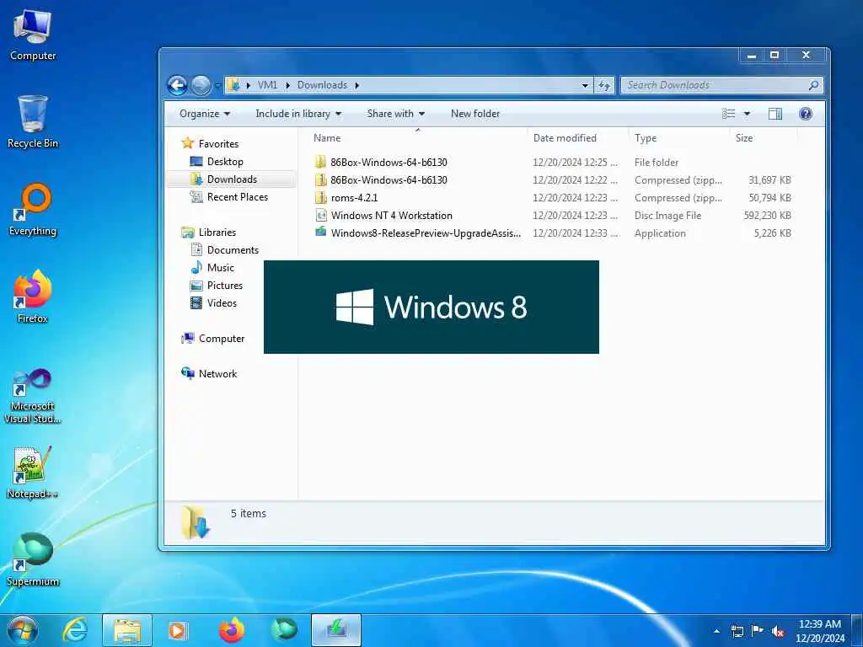Click the New folder button

(475, 114)
